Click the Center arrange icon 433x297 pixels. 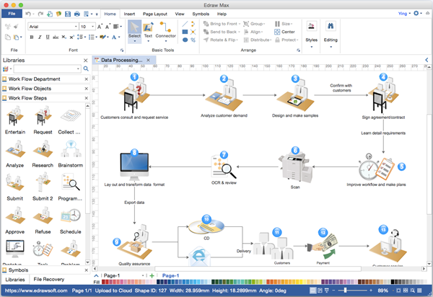point(277,32)
